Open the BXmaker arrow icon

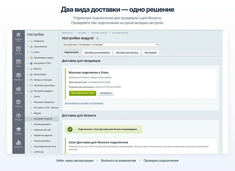point(18,116)
